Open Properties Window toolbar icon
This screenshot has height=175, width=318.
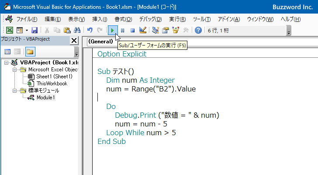166,30
